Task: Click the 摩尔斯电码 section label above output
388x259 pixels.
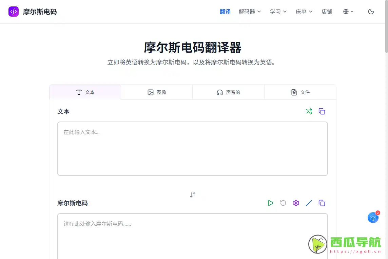Action: pyautogui.click(x=73, y=203)
